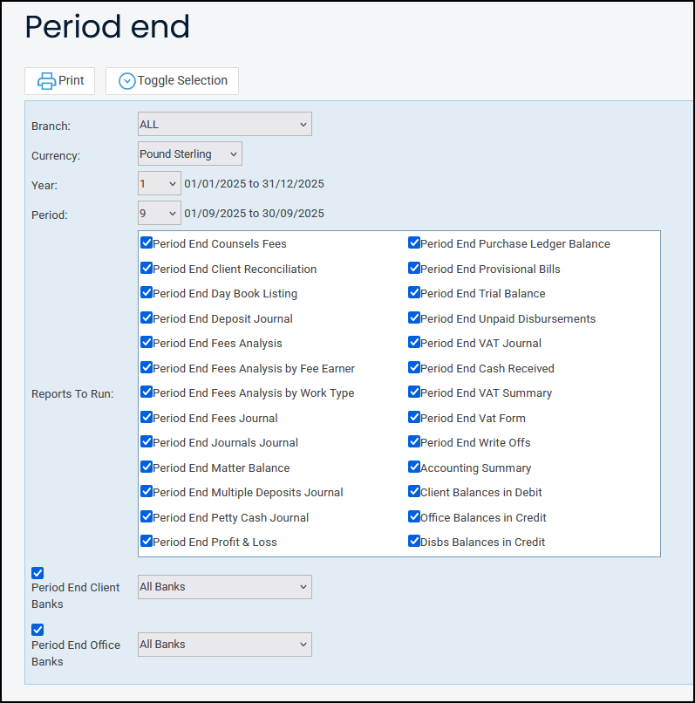Disable Period End VAT Summary report
Image resolution: width=695 pixels, height=703 pixels.
click(414, 392)
